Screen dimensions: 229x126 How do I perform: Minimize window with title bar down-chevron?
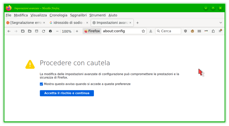(x=206, y=8)
